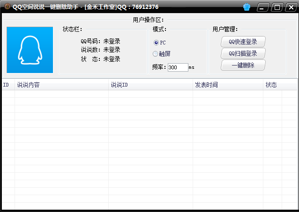
Task: Click the window title text
Action: click(85, 7)
